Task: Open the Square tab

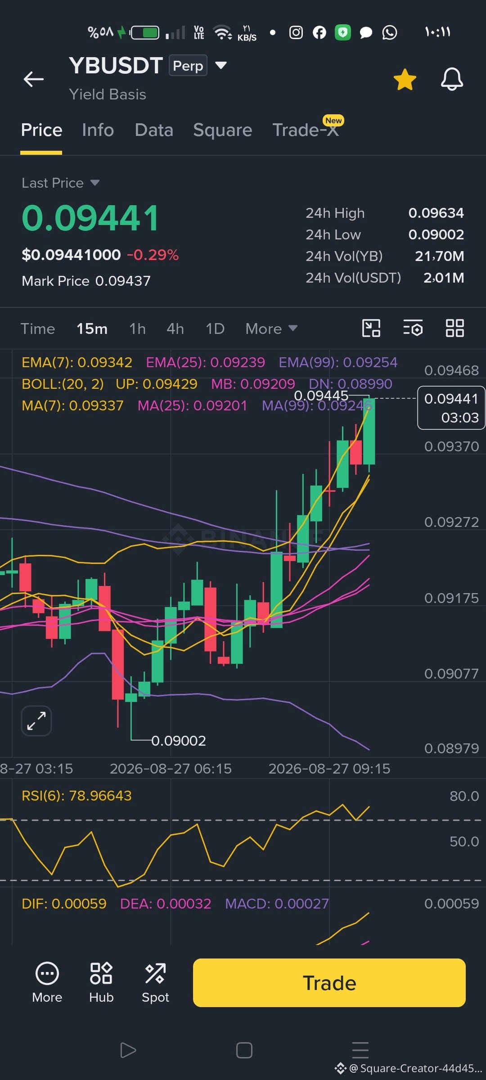Action: pos(222,130)
